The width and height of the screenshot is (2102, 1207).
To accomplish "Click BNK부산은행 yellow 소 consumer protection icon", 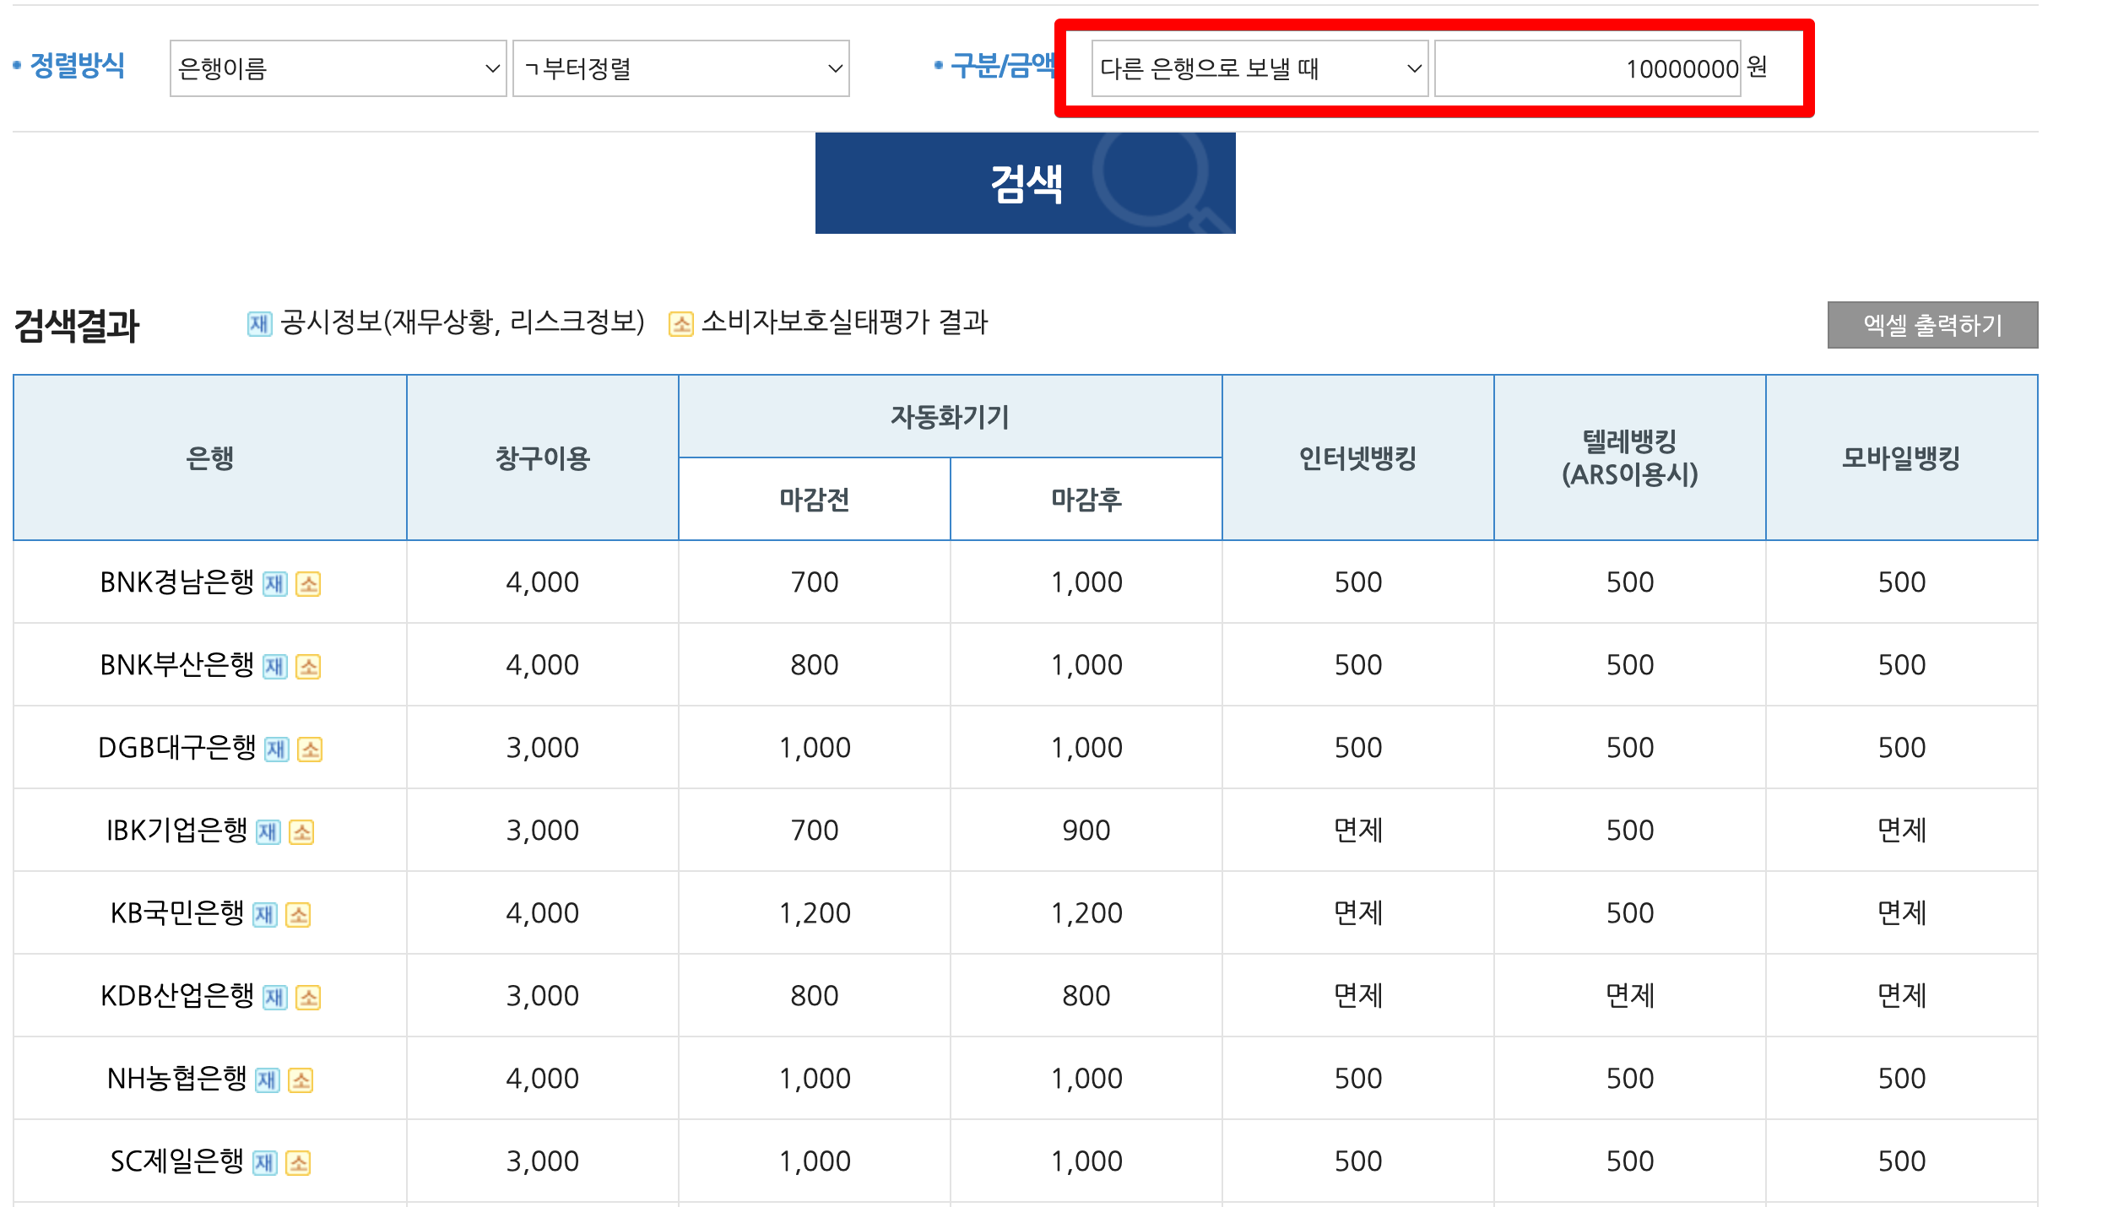I will pyautogui.click(x=308, y=667).
